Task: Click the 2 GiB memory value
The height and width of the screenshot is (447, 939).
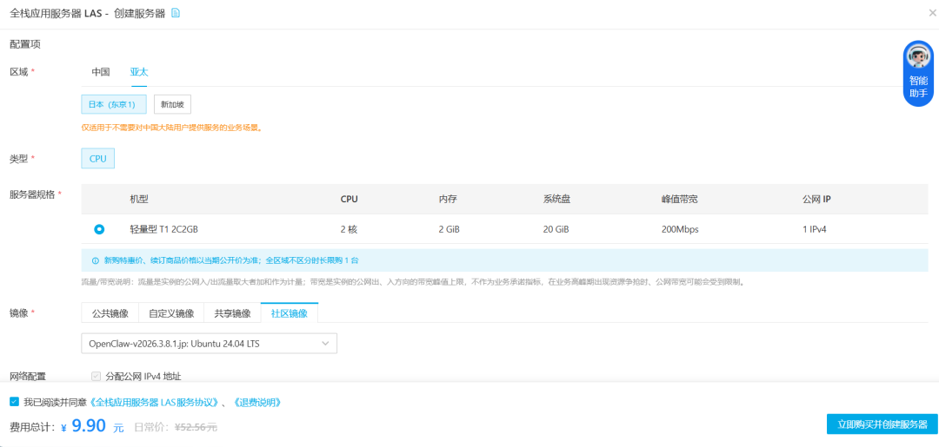Action: pyautogui.click(x=451, y=229)
